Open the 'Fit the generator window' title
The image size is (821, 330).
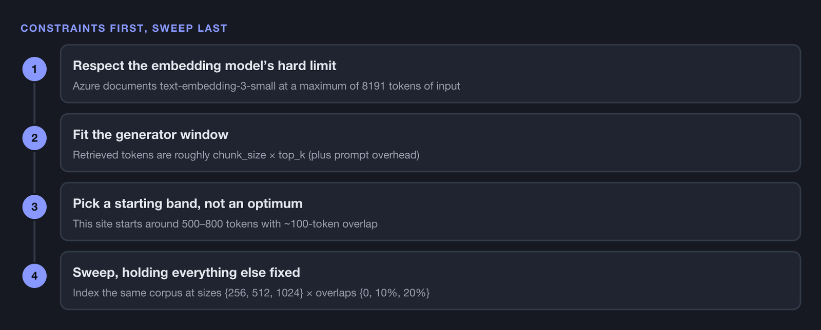150,135
